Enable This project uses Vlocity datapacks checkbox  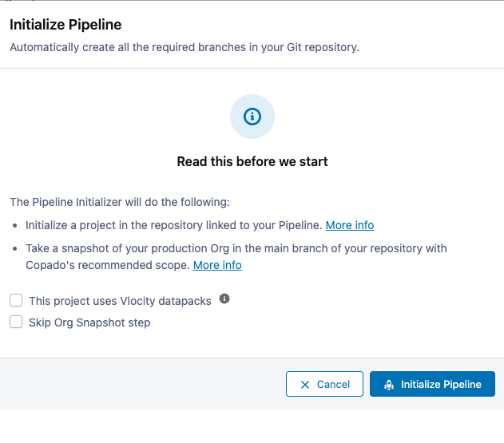point(16,301)
